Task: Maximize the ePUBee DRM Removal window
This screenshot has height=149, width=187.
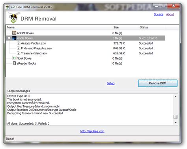Action: click(x=164, y=6)
